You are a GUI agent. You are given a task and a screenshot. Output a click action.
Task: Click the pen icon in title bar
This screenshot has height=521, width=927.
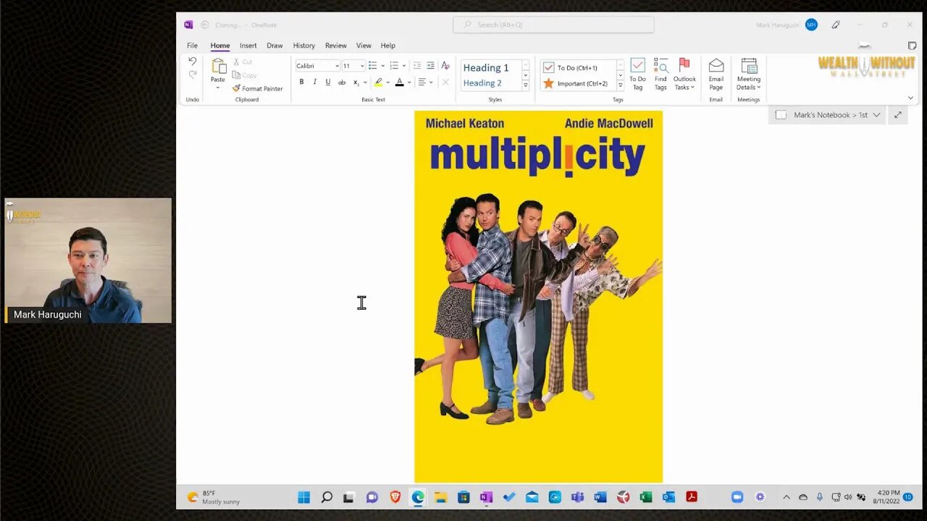[836, 25]
